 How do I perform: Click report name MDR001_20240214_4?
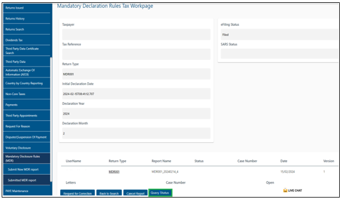point(165,172)
